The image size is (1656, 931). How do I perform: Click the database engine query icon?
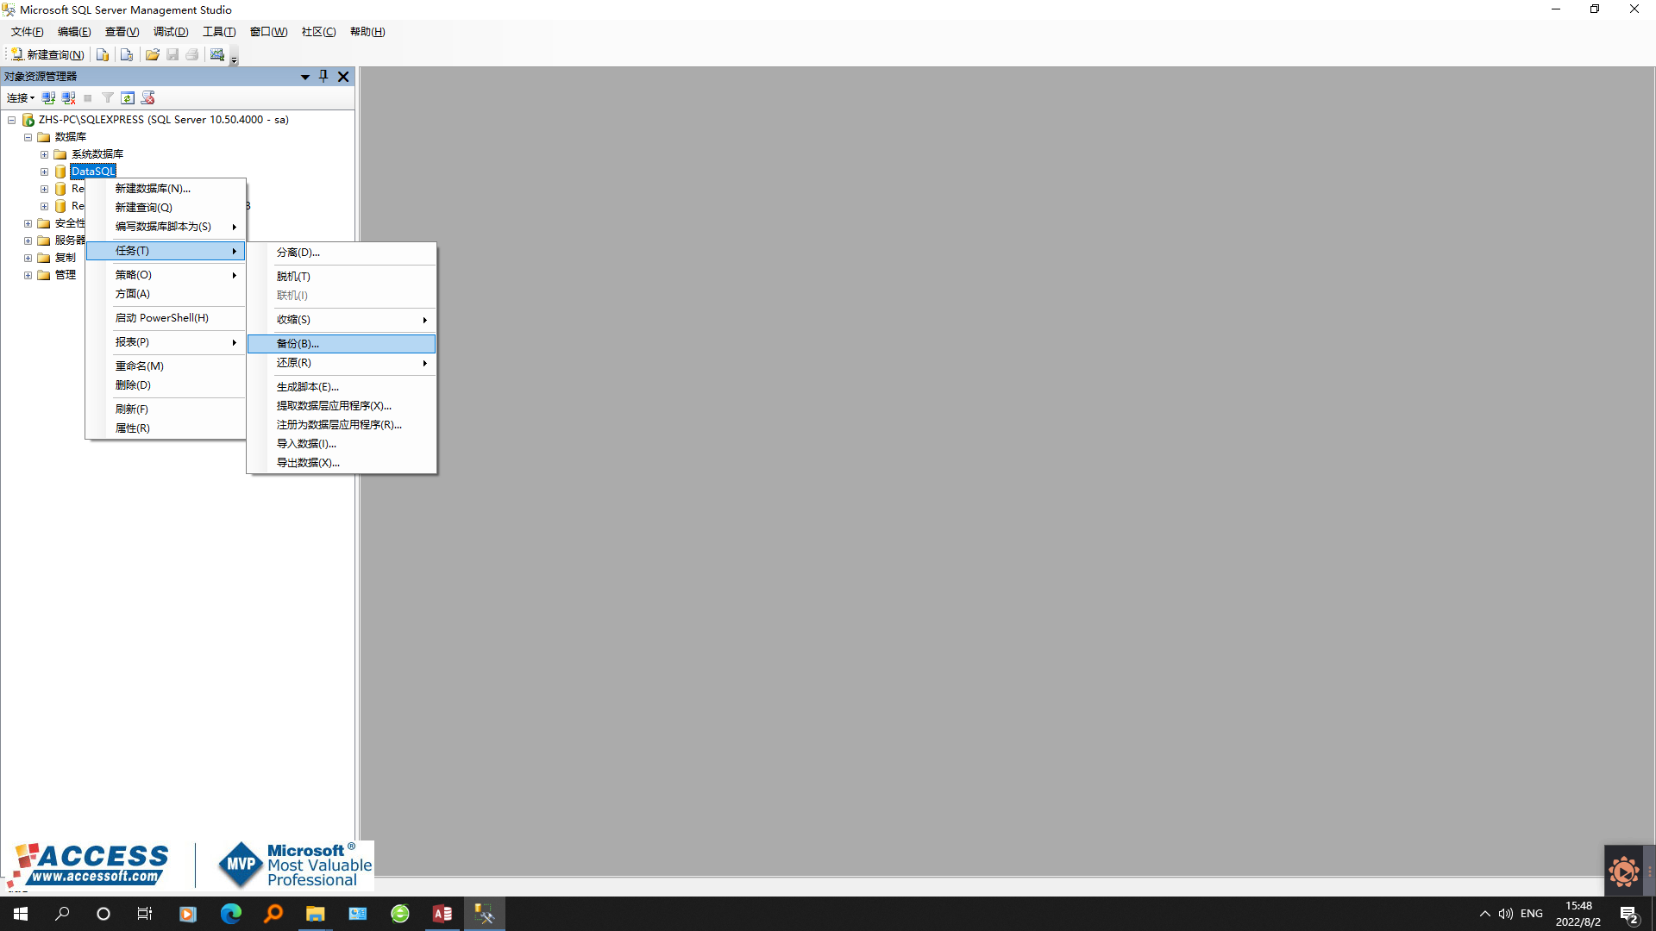pos(103,54)
